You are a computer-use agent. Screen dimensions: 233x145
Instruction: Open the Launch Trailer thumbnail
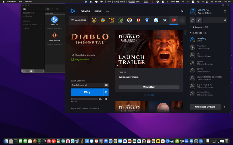149,49
